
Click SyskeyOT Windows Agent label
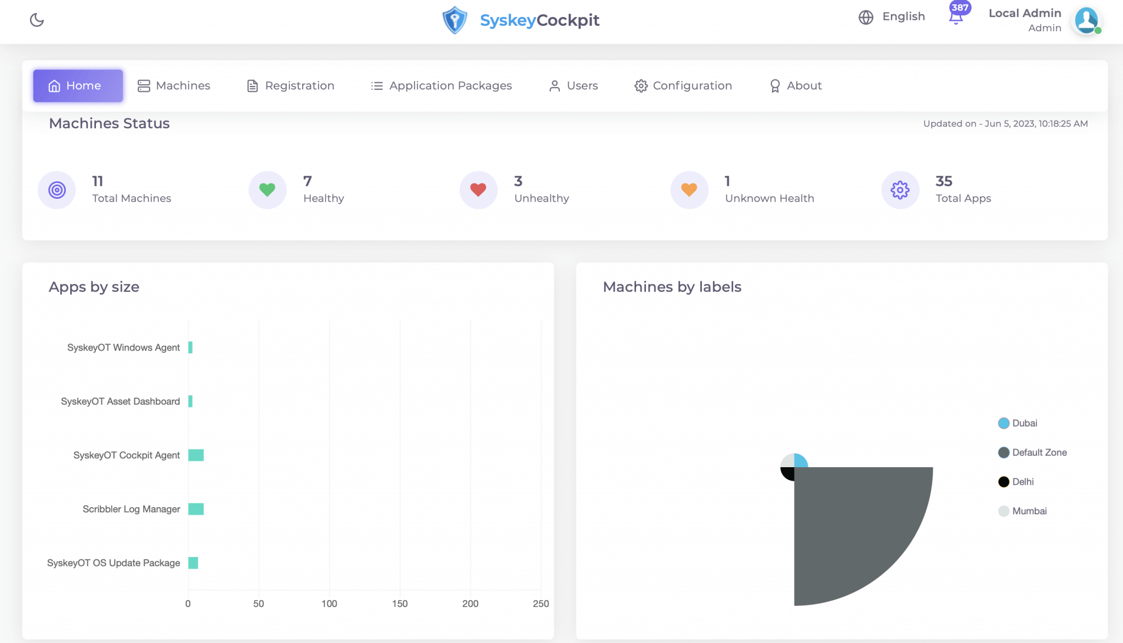click(x=123, y=347)
